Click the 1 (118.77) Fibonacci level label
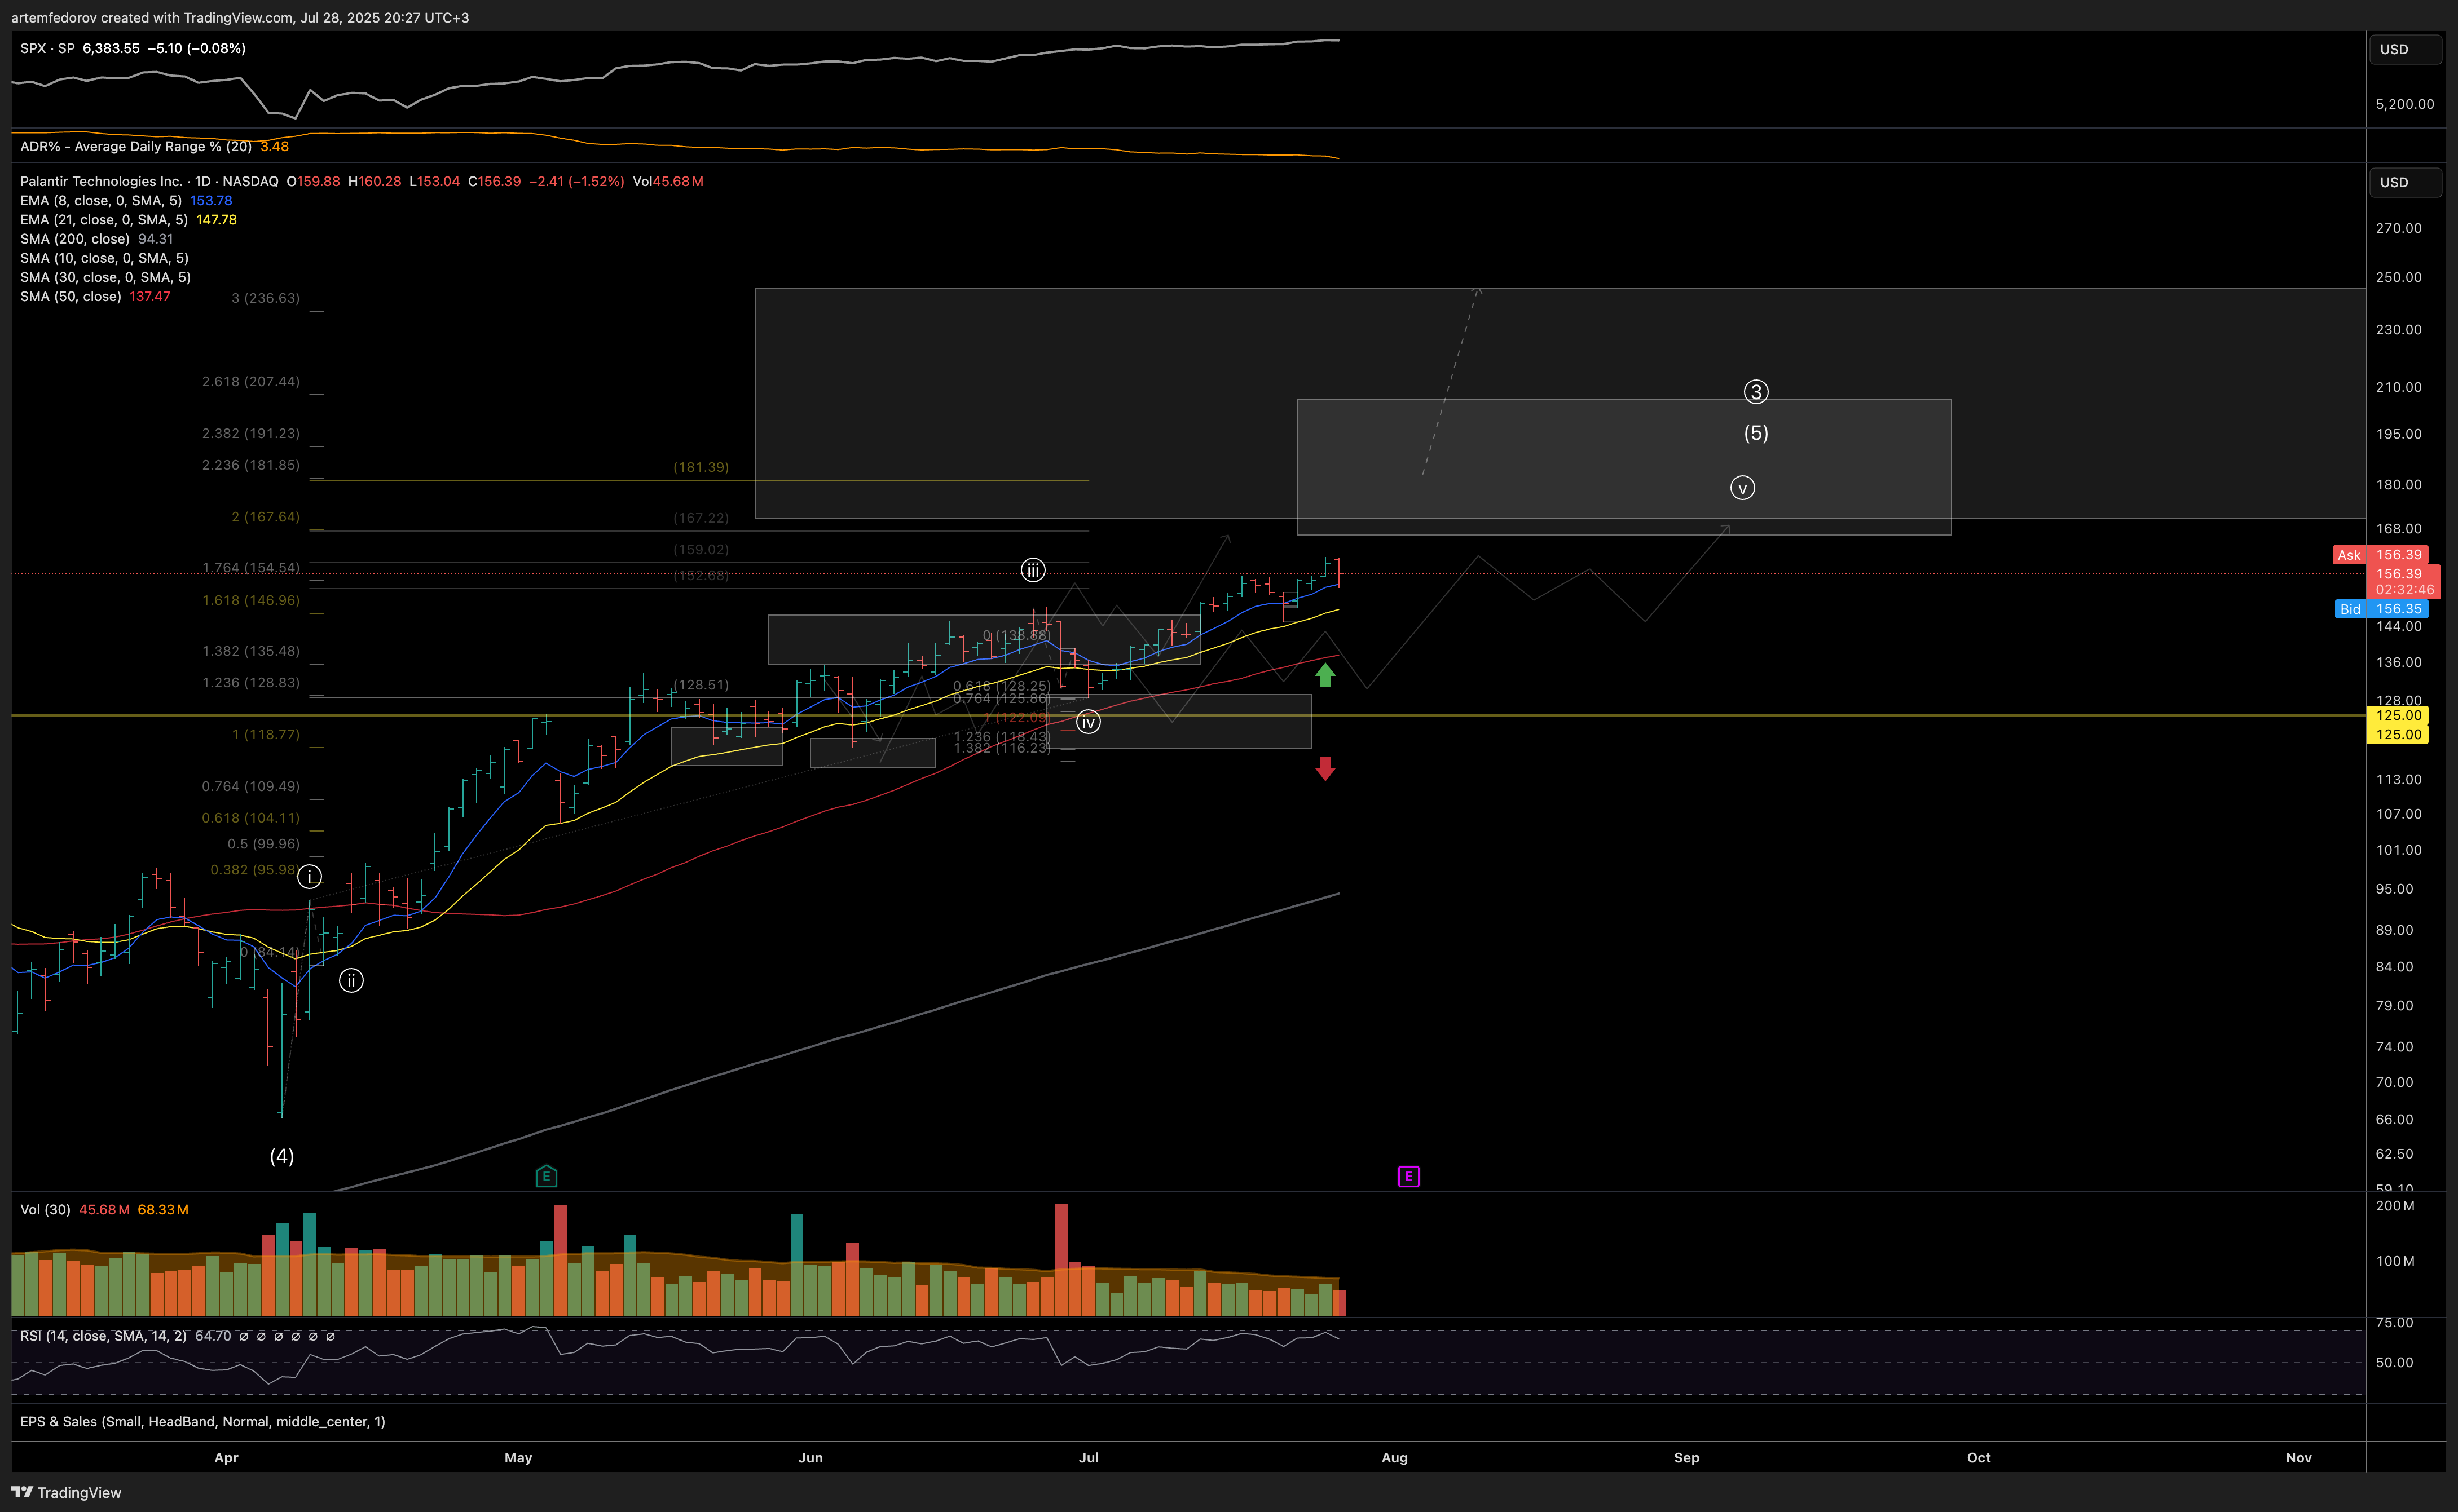This screenshot has width=2458, height=1512. pos(265,734)
